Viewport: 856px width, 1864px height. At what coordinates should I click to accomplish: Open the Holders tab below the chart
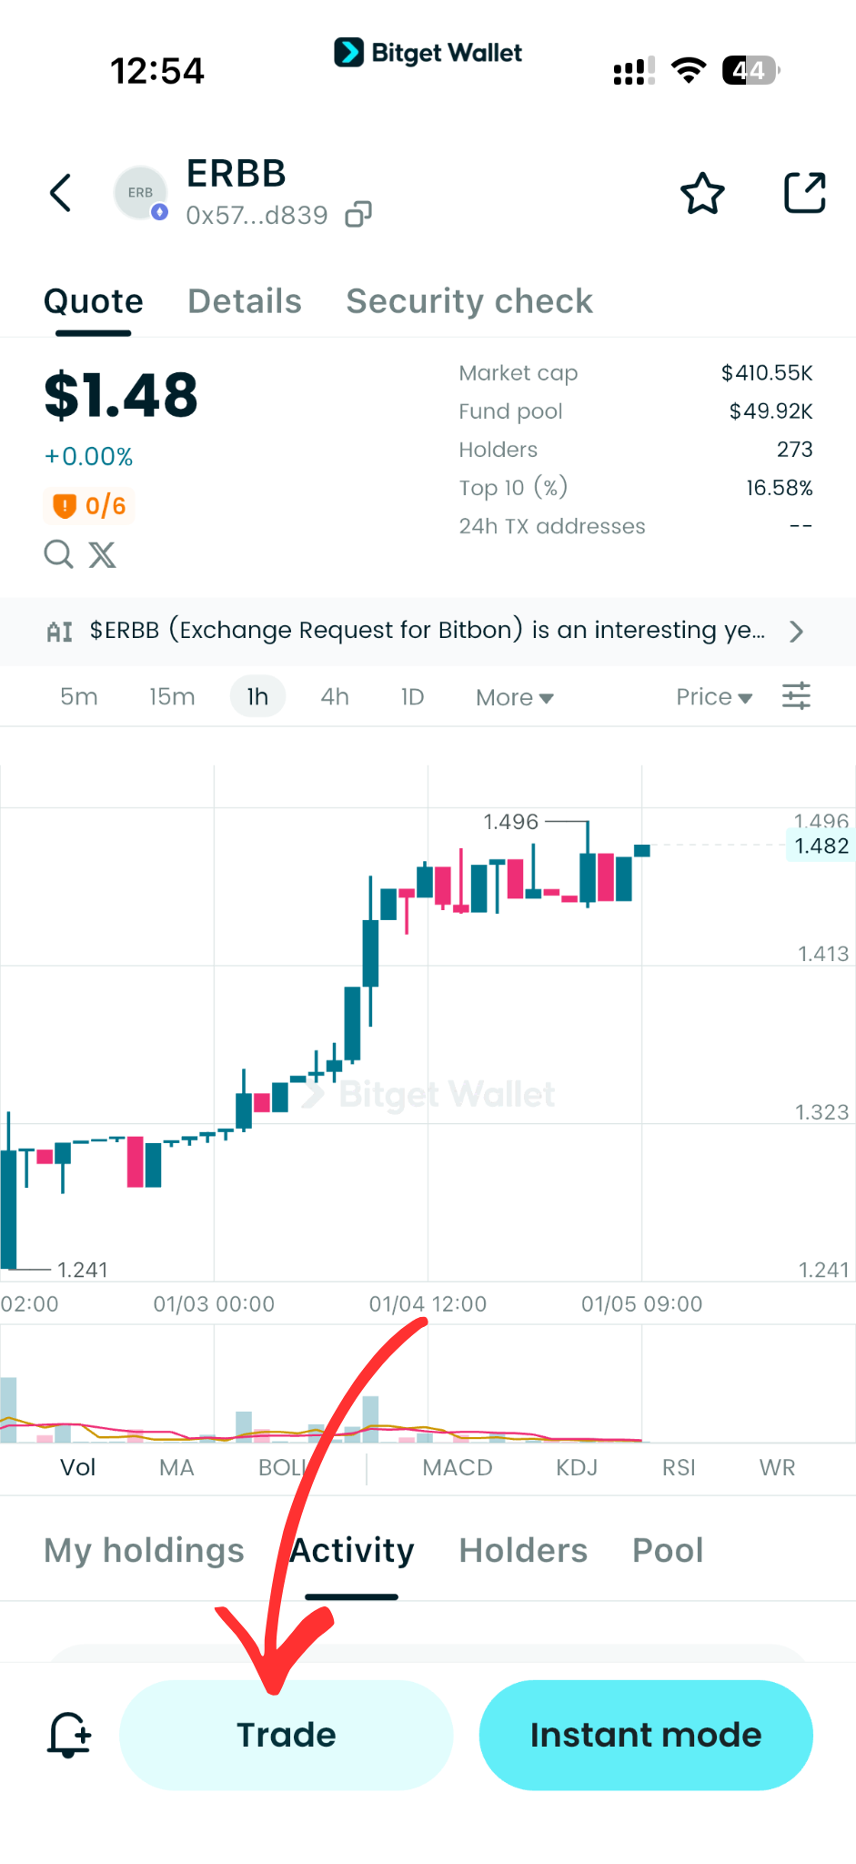click(523, 1551)
